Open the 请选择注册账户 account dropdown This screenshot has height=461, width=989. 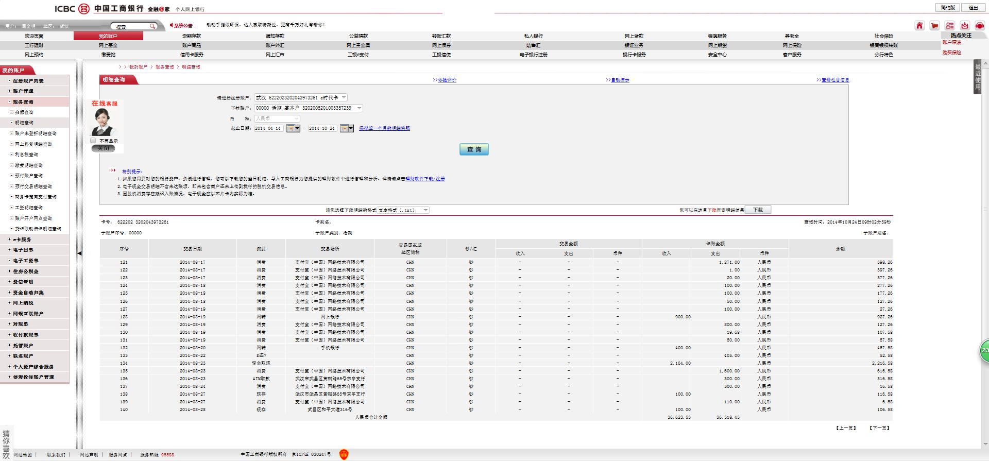click(x=344, y=97)
